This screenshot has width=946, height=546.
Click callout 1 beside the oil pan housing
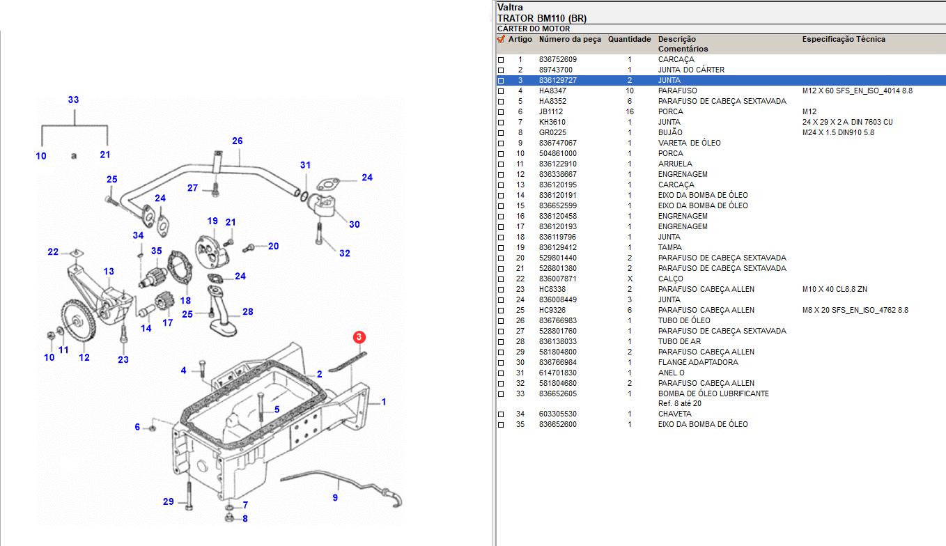click(383, 402)
